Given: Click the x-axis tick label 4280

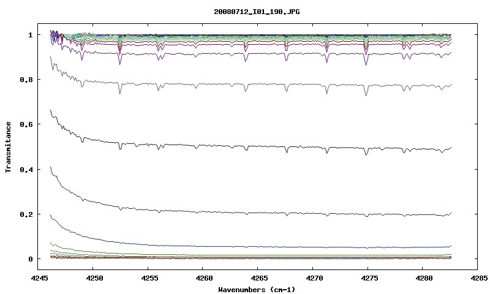Looking at the screenshot, I should tap(423, 278).
